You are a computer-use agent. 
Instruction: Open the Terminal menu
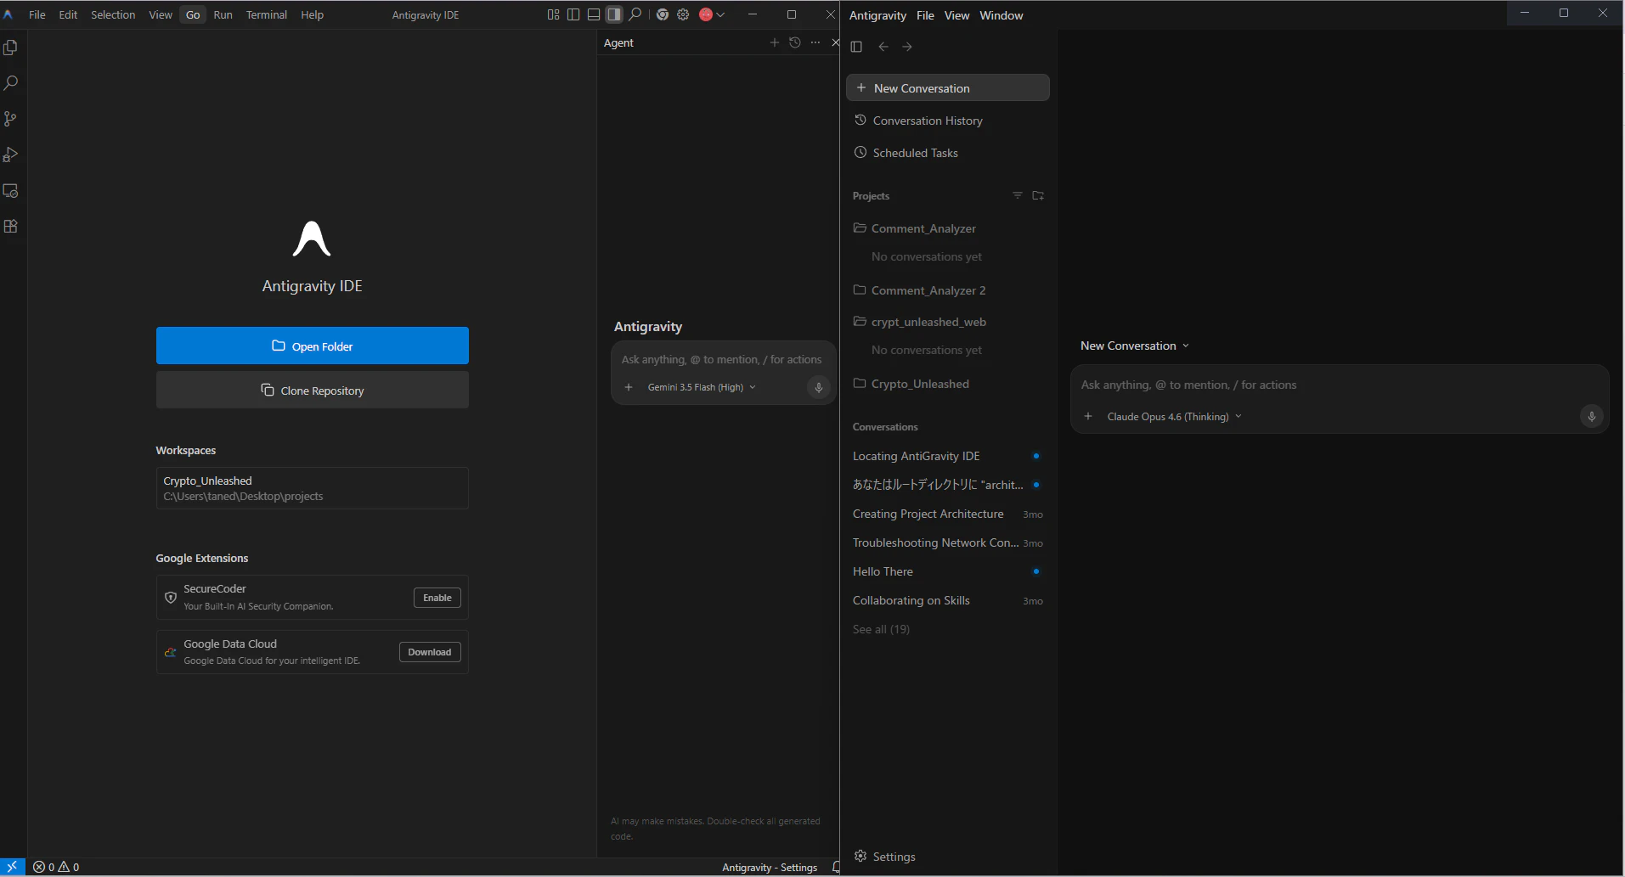[267, 14]
